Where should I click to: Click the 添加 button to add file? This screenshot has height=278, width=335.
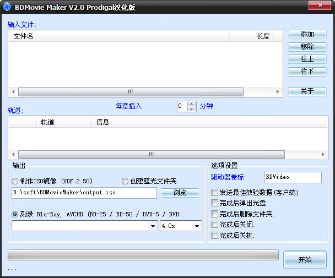pos(307,34)
